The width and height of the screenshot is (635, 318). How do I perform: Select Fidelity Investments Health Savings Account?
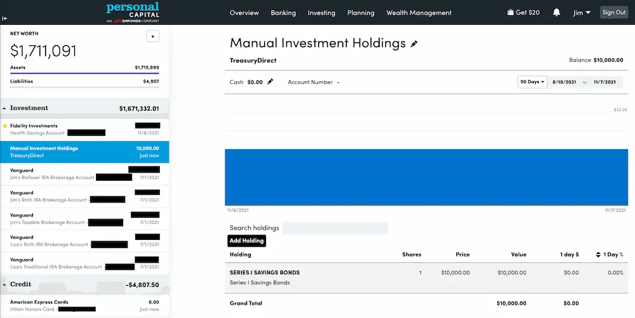coord(84,129)
